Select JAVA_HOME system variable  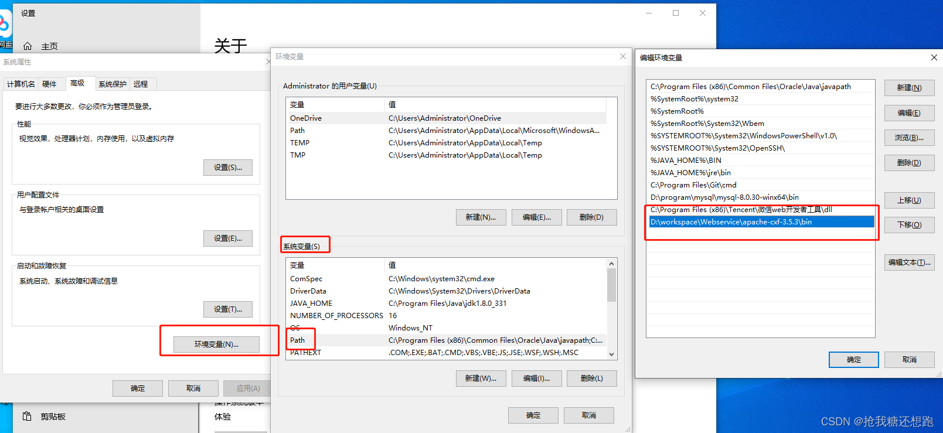(447, 304)
